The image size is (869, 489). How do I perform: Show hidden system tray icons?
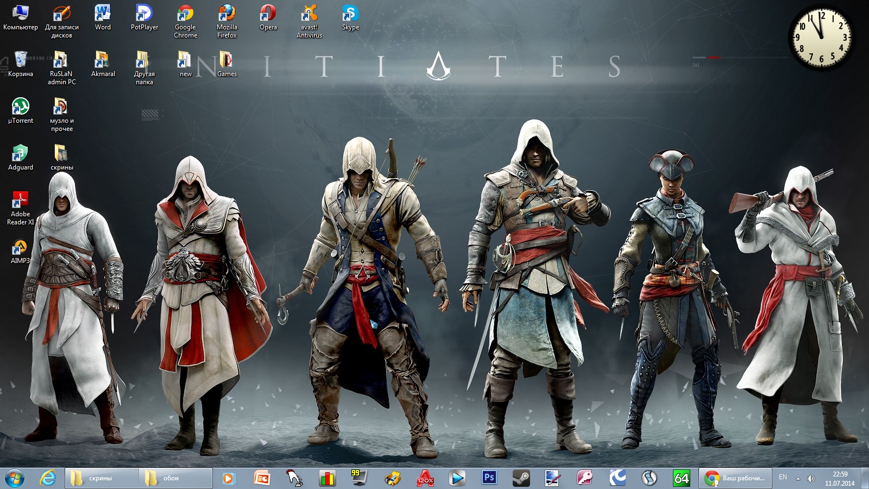pos(798,479)
